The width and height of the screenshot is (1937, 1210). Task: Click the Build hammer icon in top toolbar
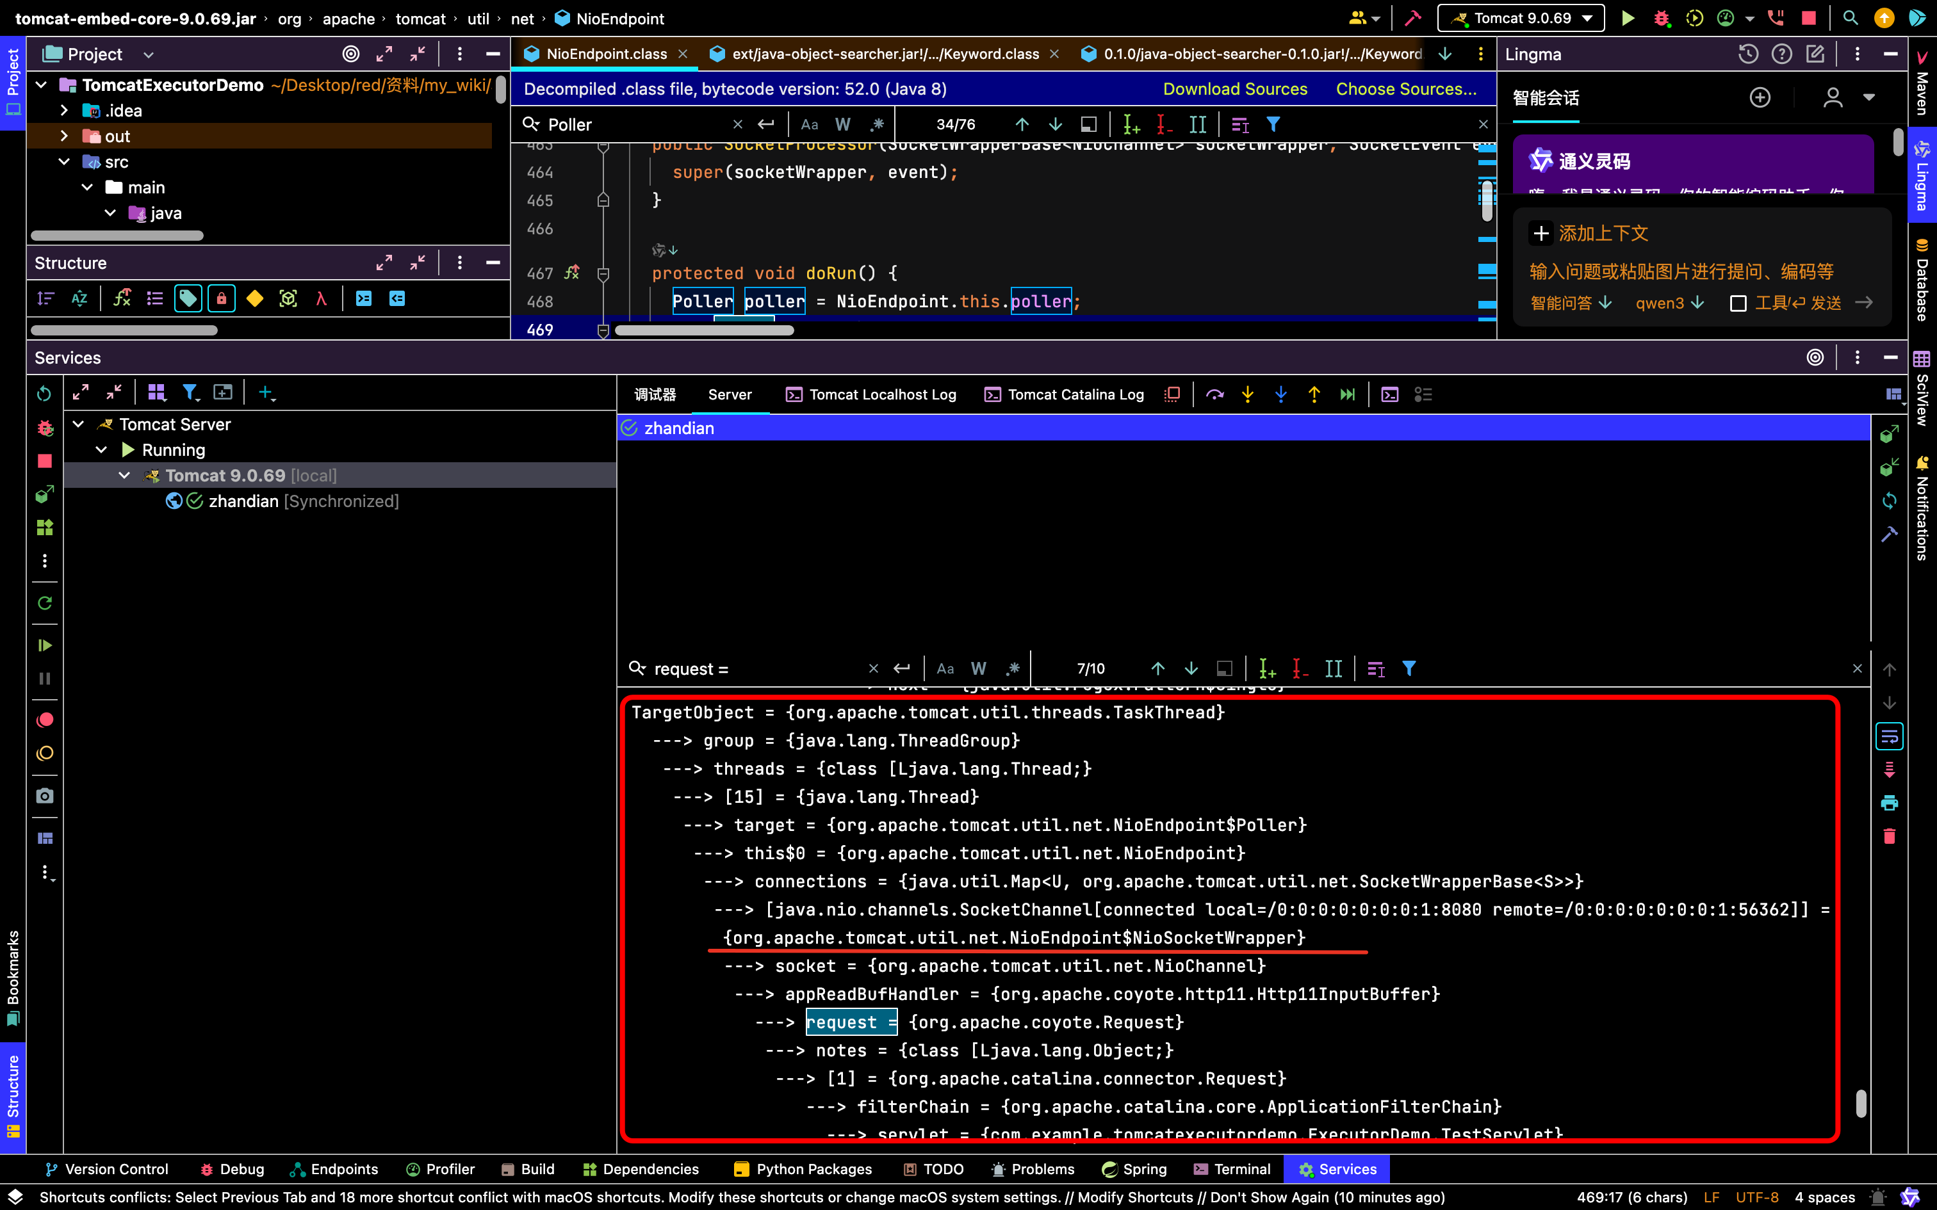click(x=1413, y=18)
